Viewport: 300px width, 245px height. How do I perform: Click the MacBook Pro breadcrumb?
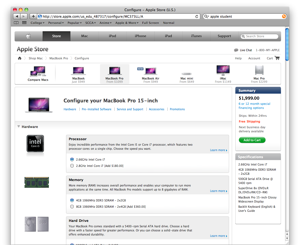tap(58, 58)
